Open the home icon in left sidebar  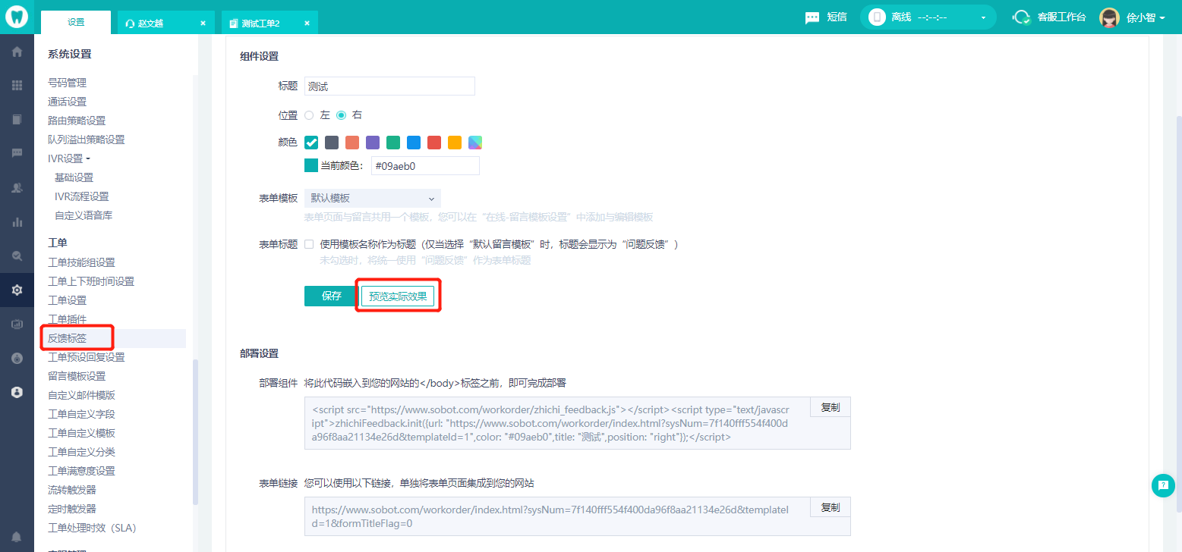[17, 52]
